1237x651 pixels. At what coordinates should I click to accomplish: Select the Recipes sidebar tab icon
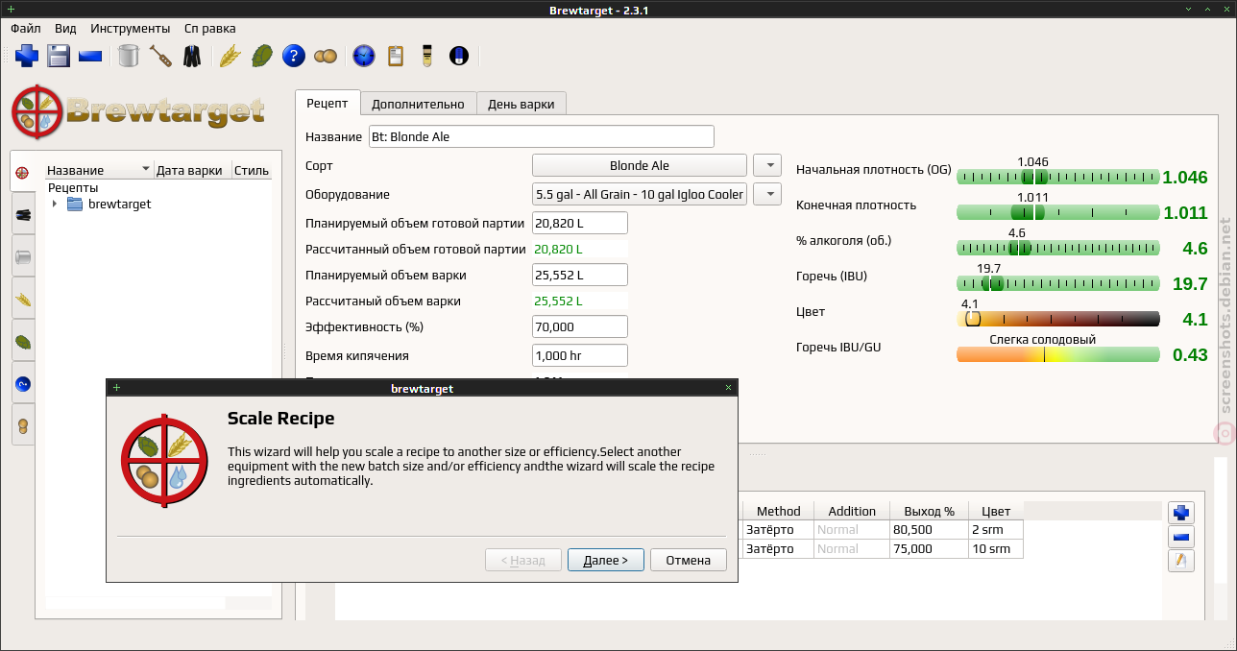point(23,173)
